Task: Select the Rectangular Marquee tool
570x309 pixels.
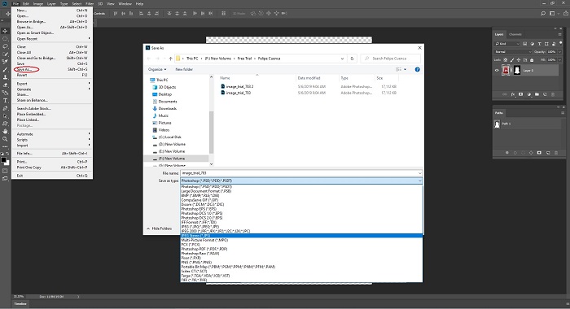Action: tap(5, 39)
